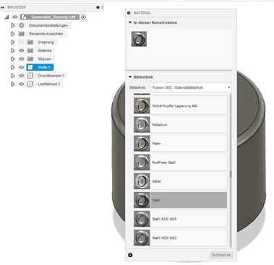This screenshot has width=274, height=265.
Task: Collapse the 'In dieser Konstruktion' section
Action: pos(130,22)
